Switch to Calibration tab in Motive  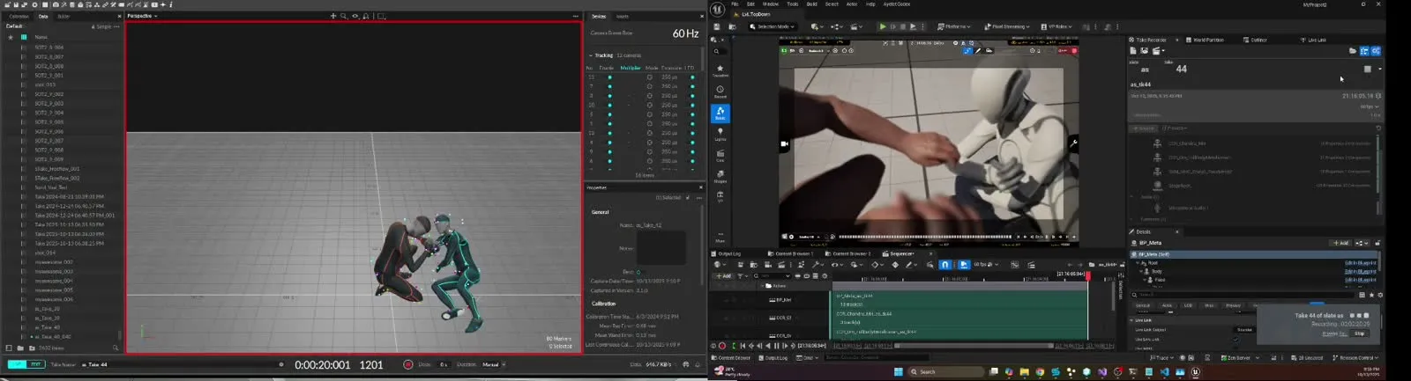(x=19, y=16)
